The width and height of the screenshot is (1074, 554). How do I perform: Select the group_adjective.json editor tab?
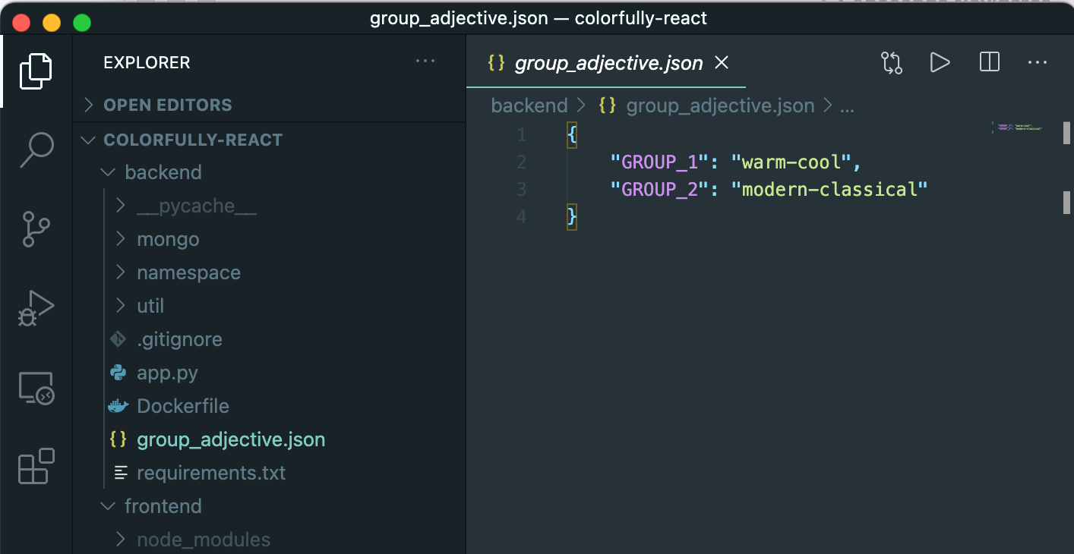(x=606, y=62)
